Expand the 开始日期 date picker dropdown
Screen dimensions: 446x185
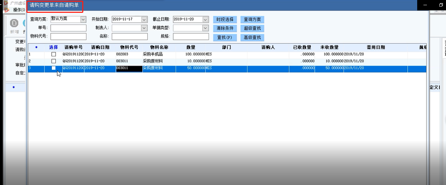144,19
